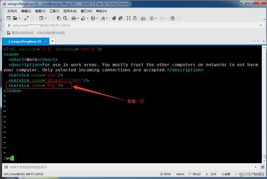The image size is (267, 179).
Task: Open the 窗口(W) menu
Action: point(86,11)
